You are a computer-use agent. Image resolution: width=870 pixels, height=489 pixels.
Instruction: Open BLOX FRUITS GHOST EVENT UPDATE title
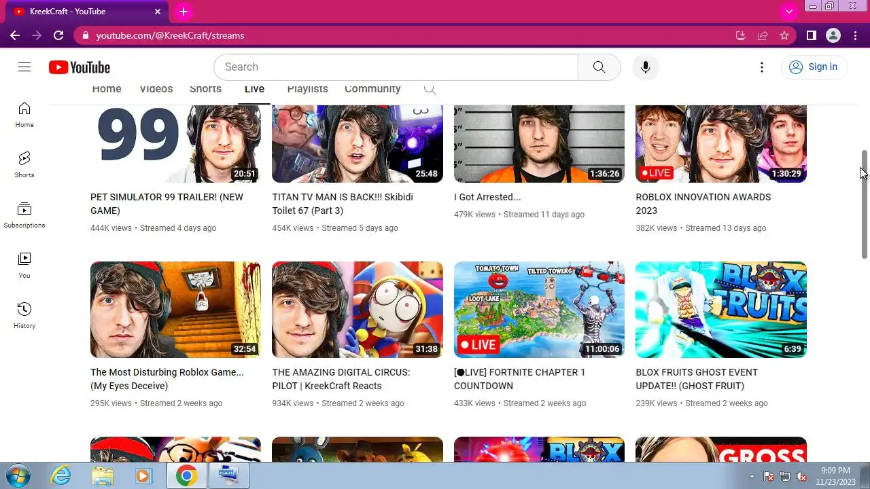pyautogui.click(x=697, y=379)
